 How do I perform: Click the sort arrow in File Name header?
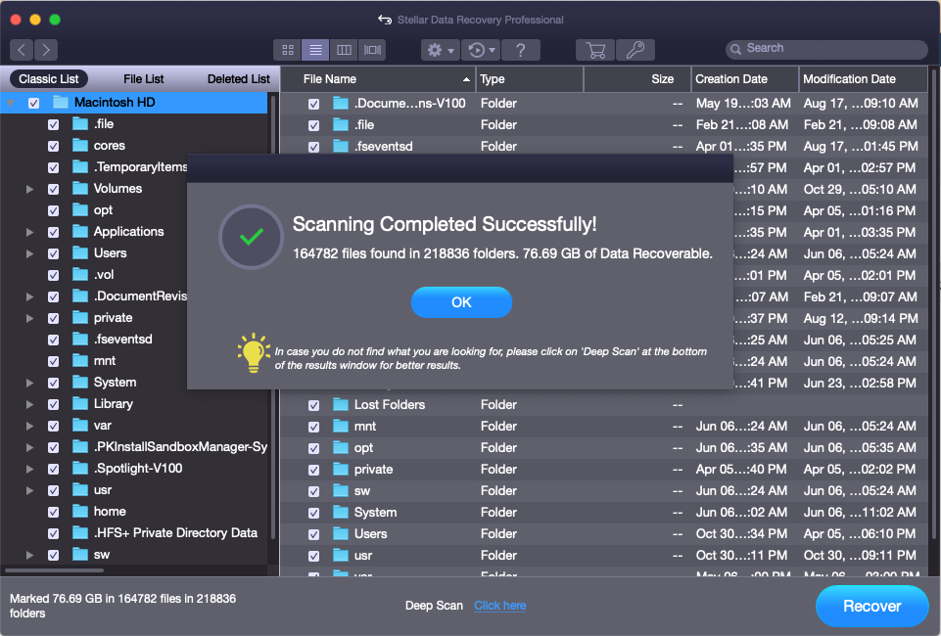pos(466,79)
